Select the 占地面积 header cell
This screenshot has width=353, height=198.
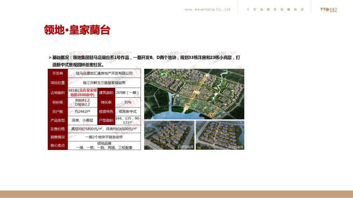[x=58, y=92]
